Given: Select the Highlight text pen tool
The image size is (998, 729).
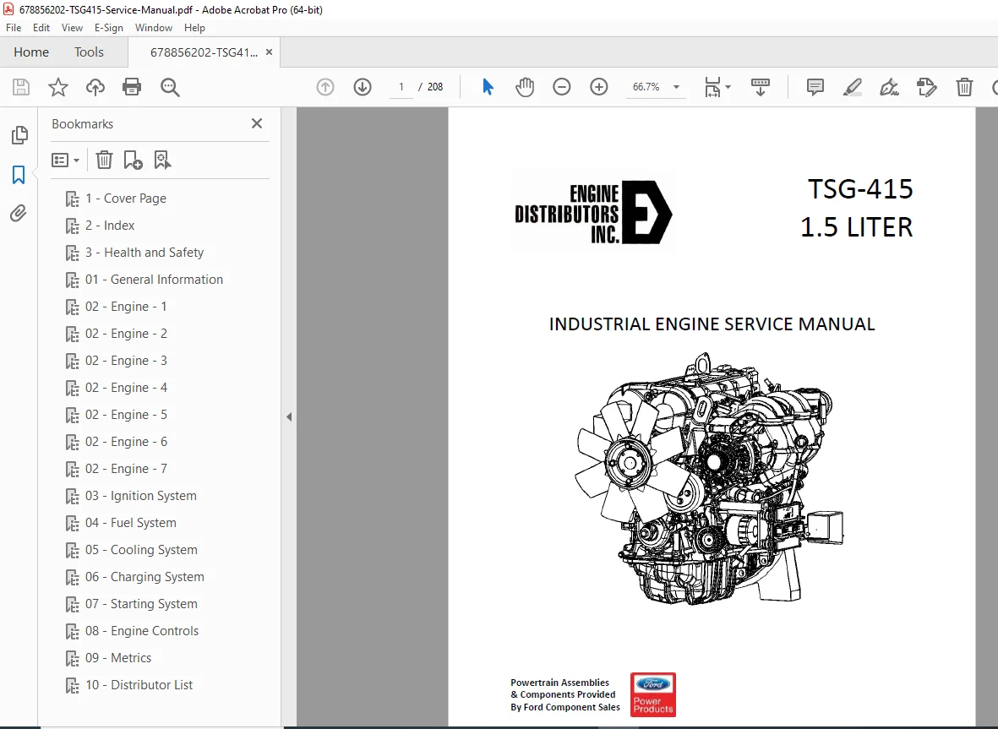Looking at the screenshot, I should [852, 87].
